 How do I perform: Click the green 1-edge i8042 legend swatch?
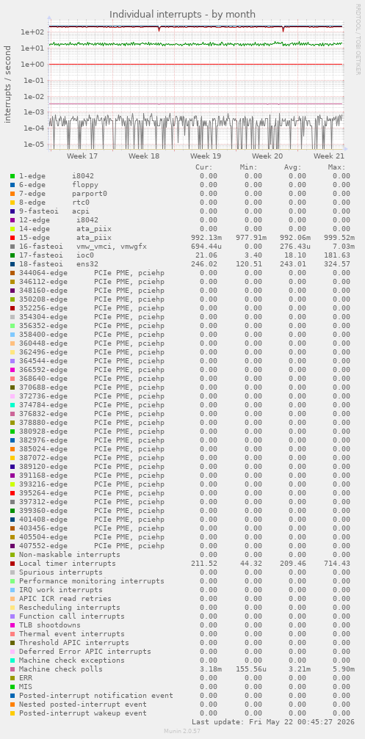(x=12, y=176)
